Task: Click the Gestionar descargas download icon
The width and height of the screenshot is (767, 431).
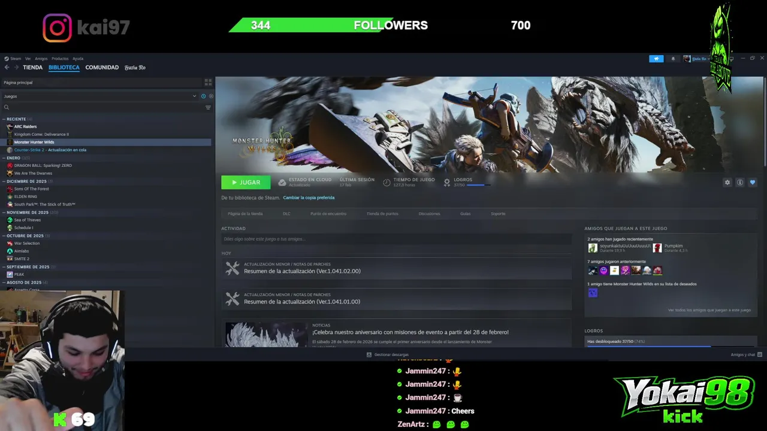Action: click(x=369, y=355)
